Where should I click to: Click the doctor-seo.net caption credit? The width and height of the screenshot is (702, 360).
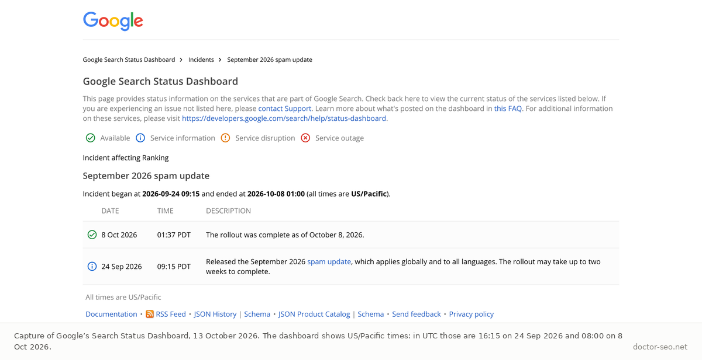click(660, 347)
